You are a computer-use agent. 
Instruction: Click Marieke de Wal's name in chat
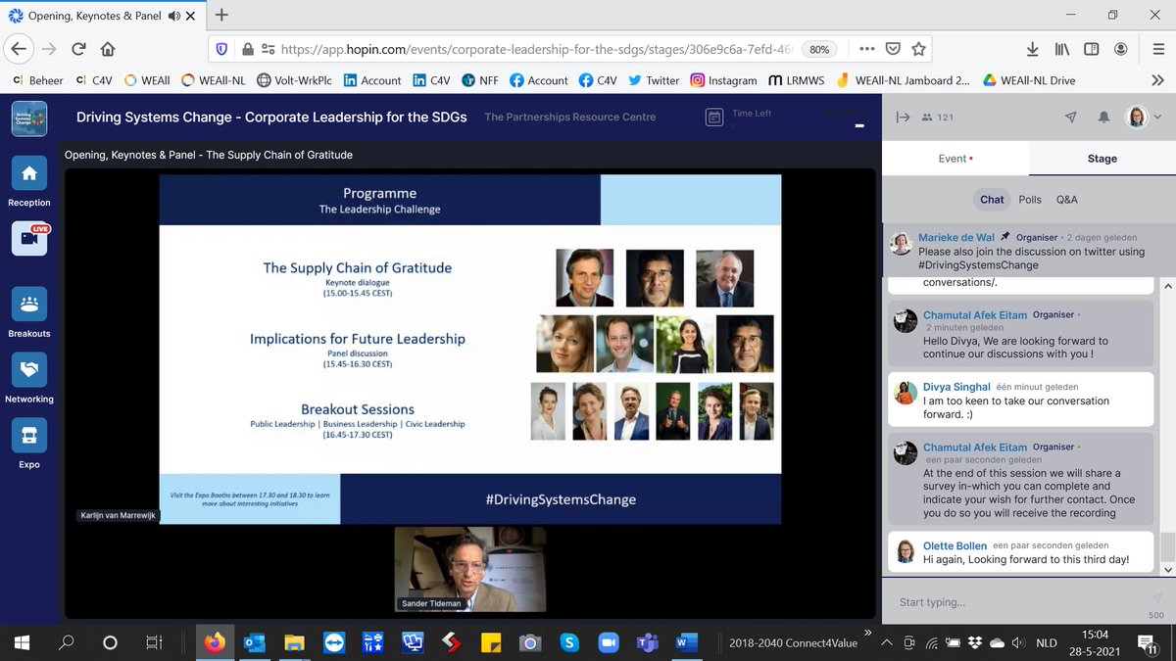956,238
